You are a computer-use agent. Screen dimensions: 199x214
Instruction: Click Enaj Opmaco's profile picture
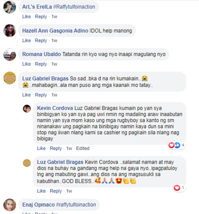tap(10, 205)
